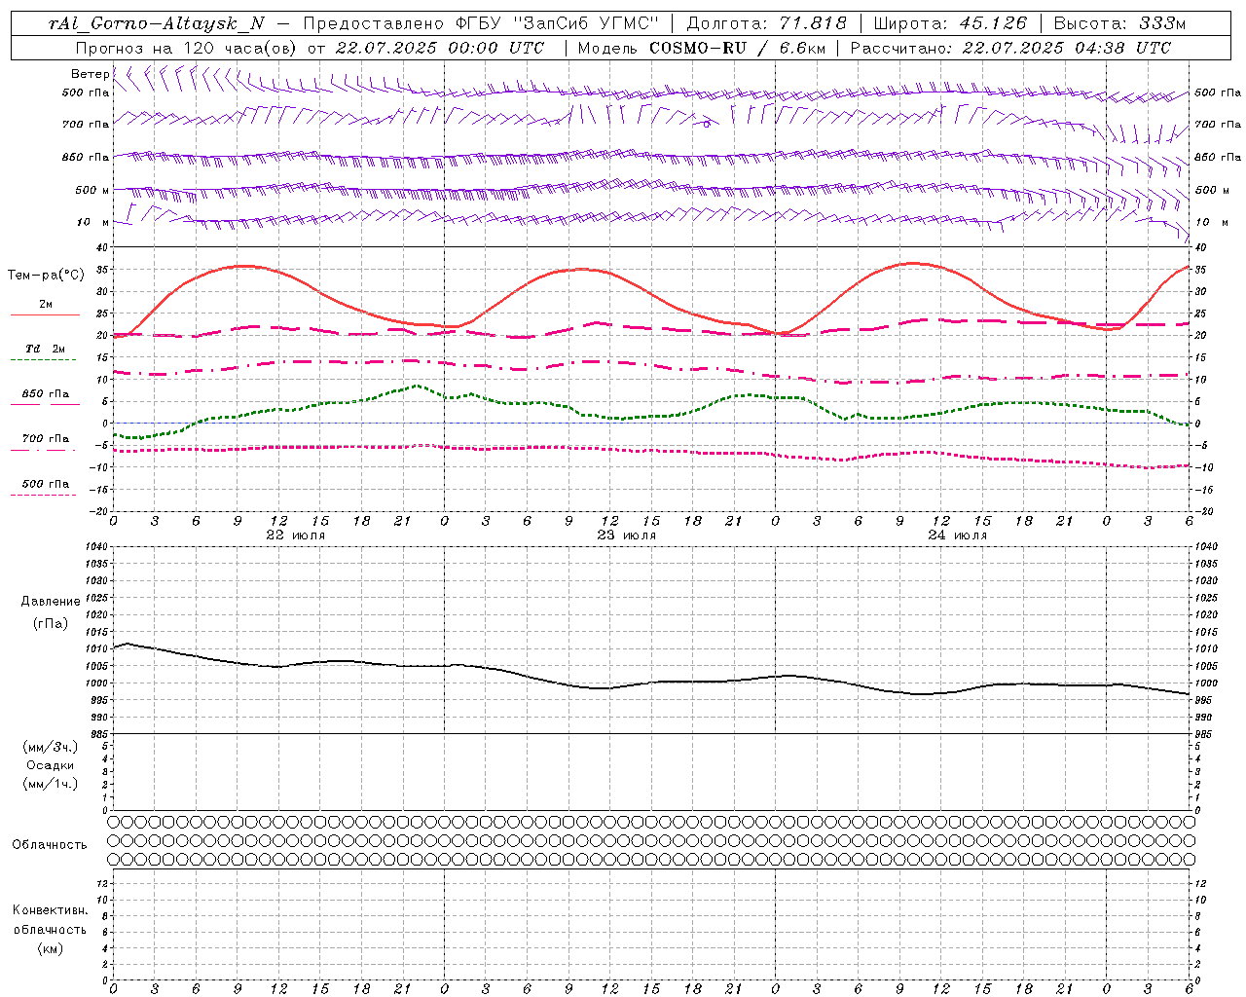Select the (км) unit label for convective cloudiness

(x=50, y=948)
